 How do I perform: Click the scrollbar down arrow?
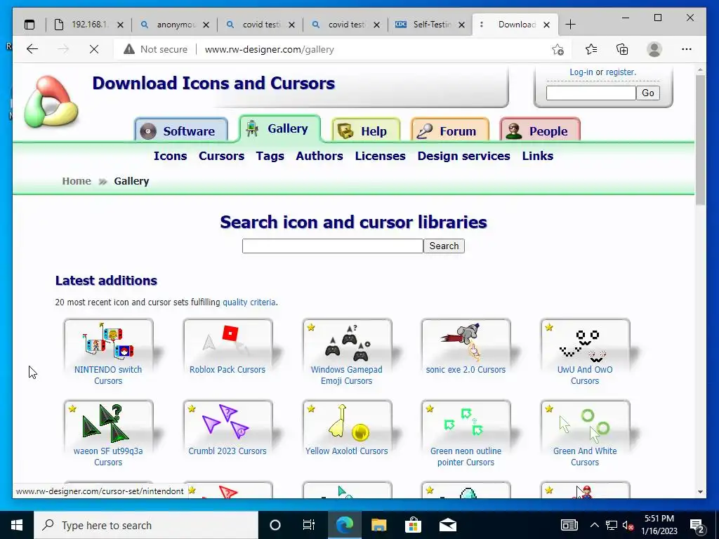tap(700, 492)
